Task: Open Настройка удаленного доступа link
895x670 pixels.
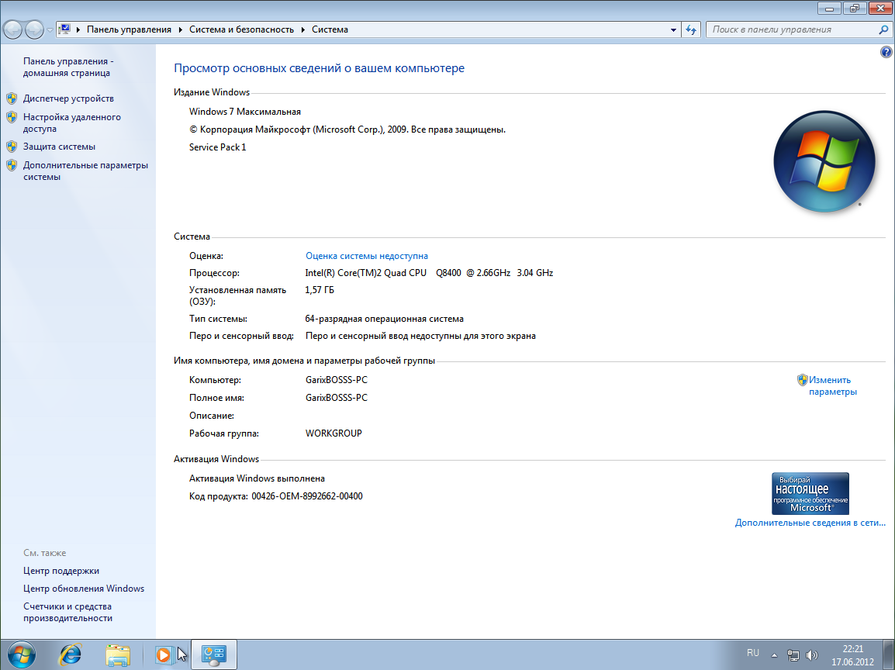Action: [x=72, y=123]
